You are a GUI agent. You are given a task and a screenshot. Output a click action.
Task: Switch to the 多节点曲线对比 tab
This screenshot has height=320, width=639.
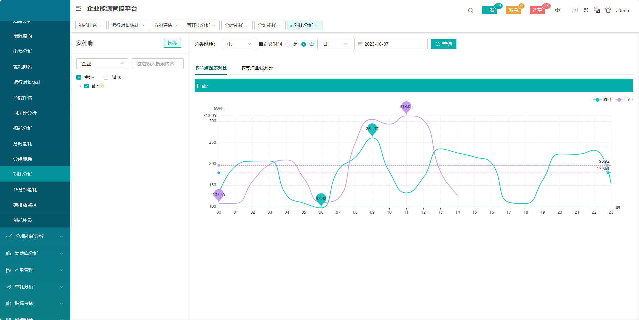pos(257,68)
